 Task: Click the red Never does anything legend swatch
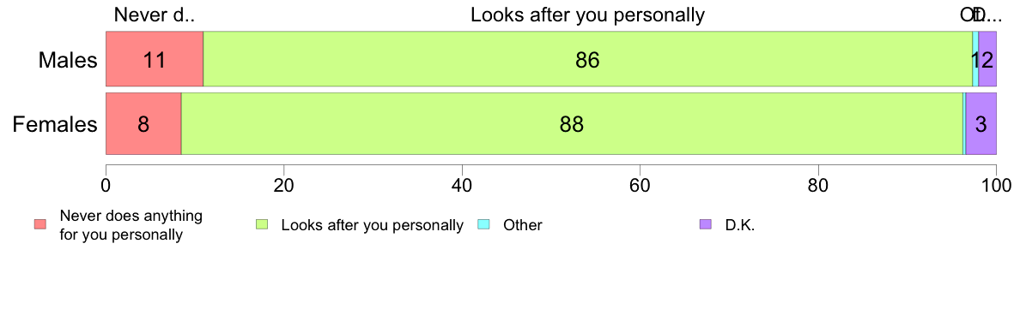click(x=40, y=225)
